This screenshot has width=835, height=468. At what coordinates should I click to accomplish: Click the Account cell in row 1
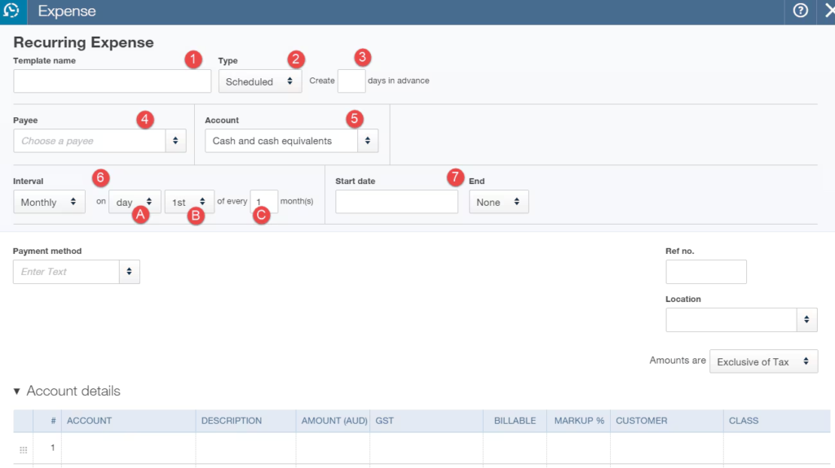coord(128,448)
